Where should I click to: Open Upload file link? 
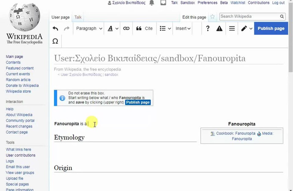(x=15, y=178)
